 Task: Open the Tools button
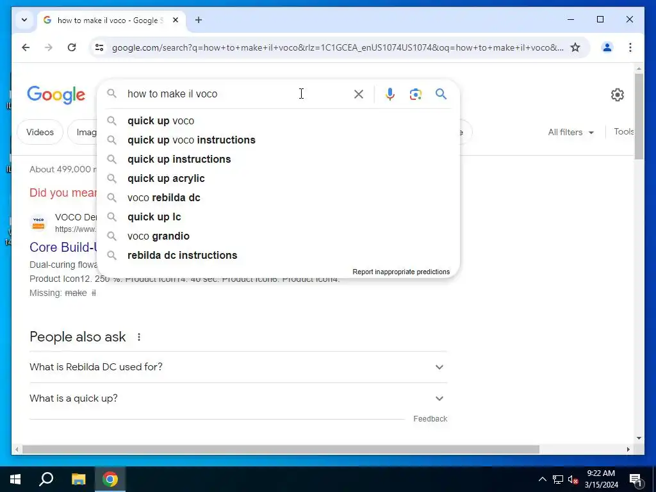624,131
